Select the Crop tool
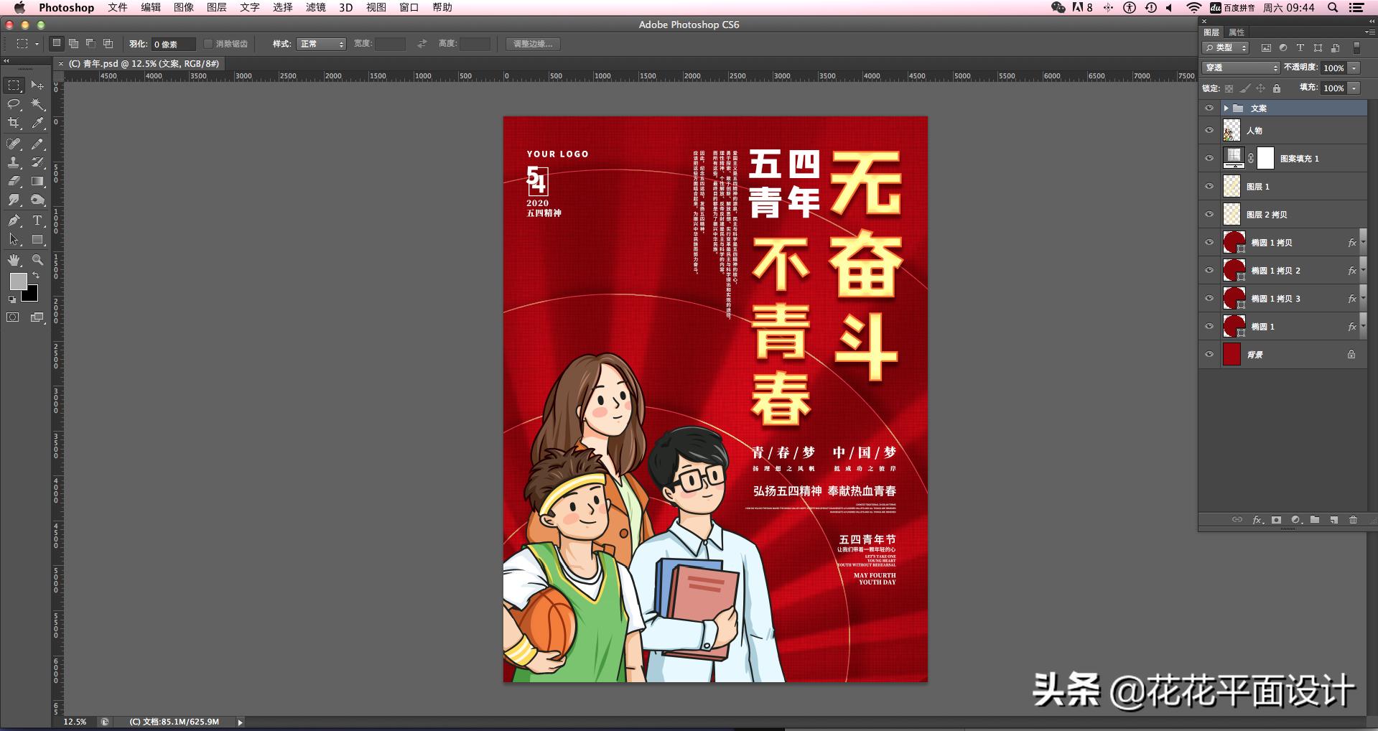Viewport: 1378px width, 731px height. 15,123
